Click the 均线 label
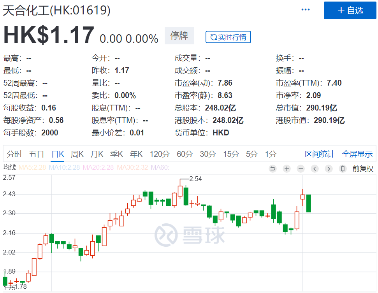 (x=9, y=167)
